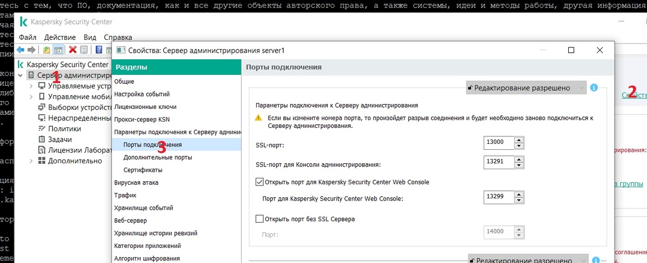Decrease the SSL-порт 13000 value
Image resolution: width=647 pixels, height=263 pixels.
(x=519, y=146)
